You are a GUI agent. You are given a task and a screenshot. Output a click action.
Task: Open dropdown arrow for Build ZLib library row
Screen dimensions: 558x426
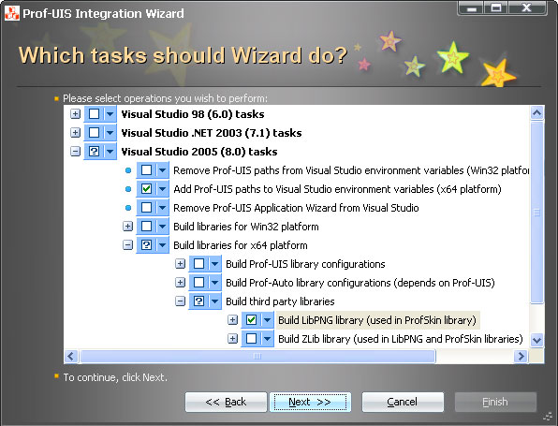point(268,338)
